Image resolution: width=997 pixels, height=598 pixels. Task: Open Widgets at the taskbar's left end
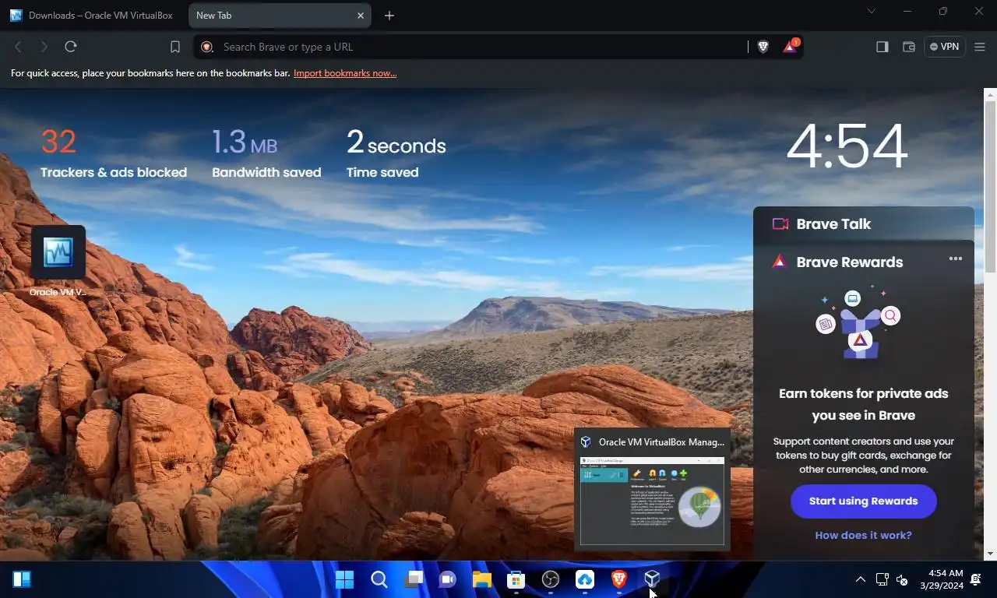click(22, 579)
